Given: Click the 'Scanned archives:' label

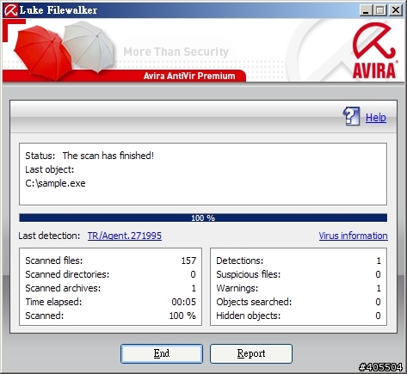Looking at the screenshot, I should 63,288.
